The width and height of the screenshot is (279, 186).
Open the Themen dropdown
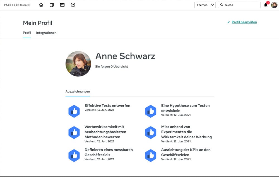(203, 5)
